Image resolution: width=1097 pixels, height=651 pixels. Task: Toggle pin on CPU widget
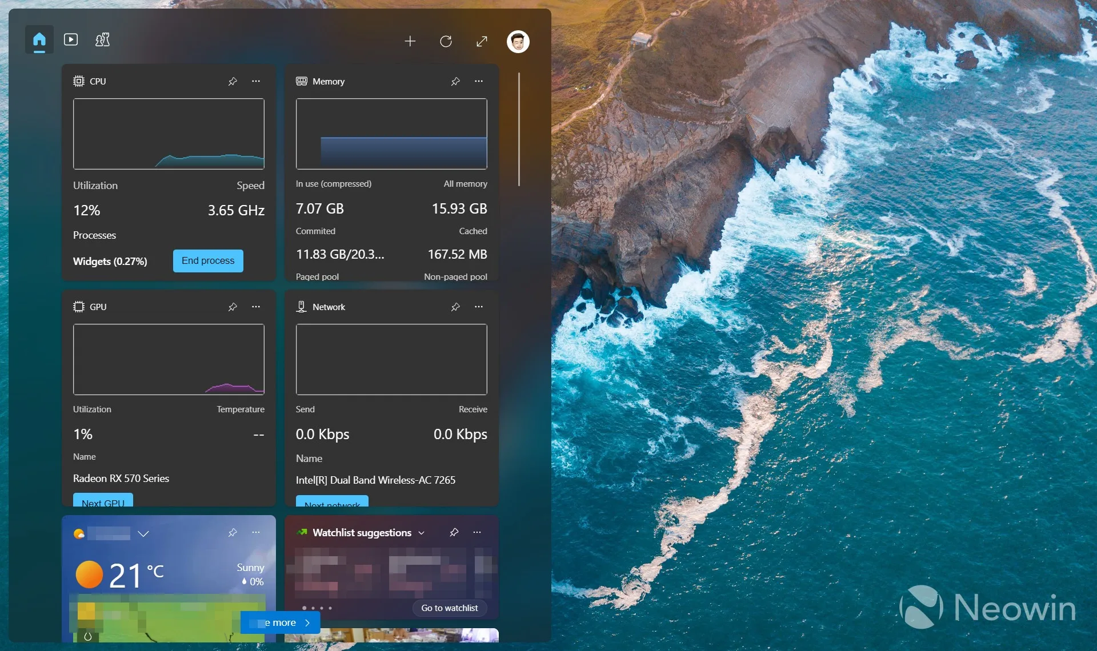(x=232, y=81)
